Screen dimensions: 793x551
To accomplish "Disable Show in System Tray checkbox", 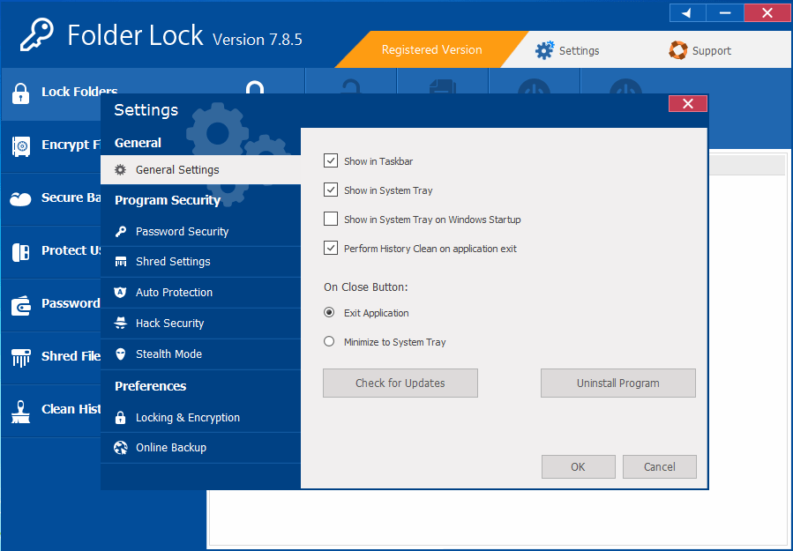I will point(331,190).
